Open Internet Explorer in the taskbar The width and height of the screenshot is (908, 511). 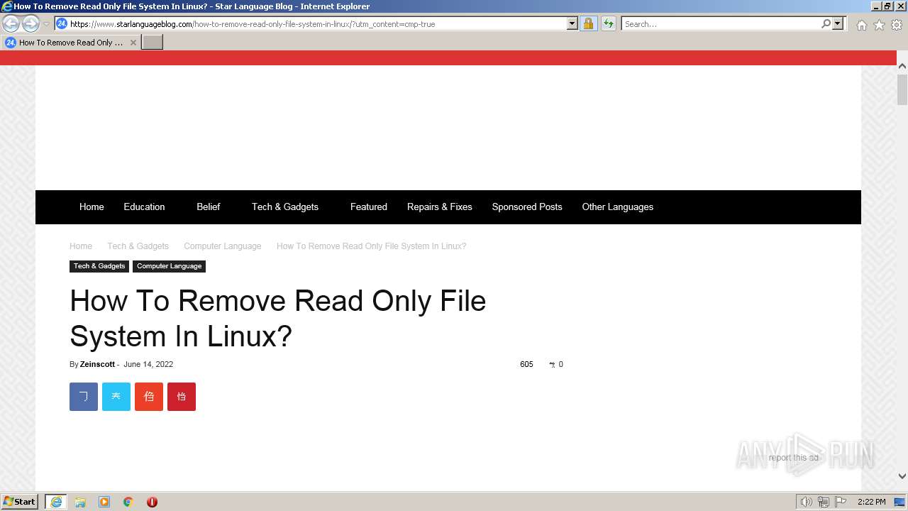[x=56, y=502]
